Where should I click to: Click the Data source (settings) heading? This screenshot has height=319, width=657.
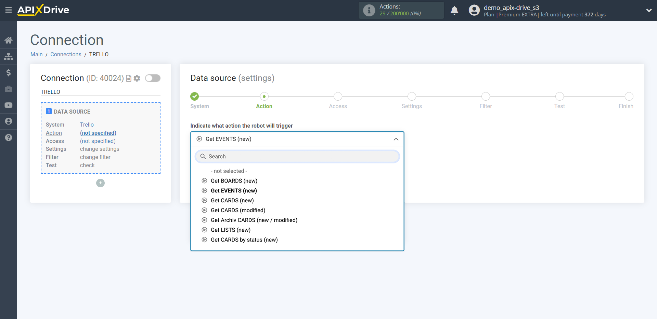pos(232,78)
